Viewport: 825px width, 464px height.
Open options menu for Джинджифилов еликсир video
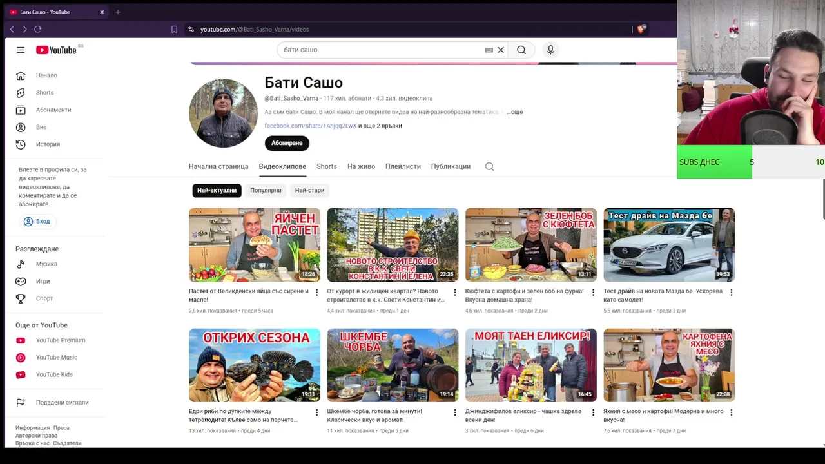tap(593, 412)
